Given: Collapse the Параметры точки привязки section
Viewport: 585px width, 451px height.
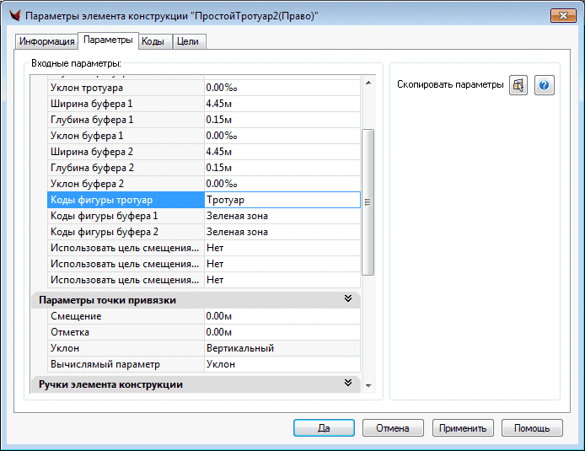Looking at the screenshot, I should click(347, 299).
